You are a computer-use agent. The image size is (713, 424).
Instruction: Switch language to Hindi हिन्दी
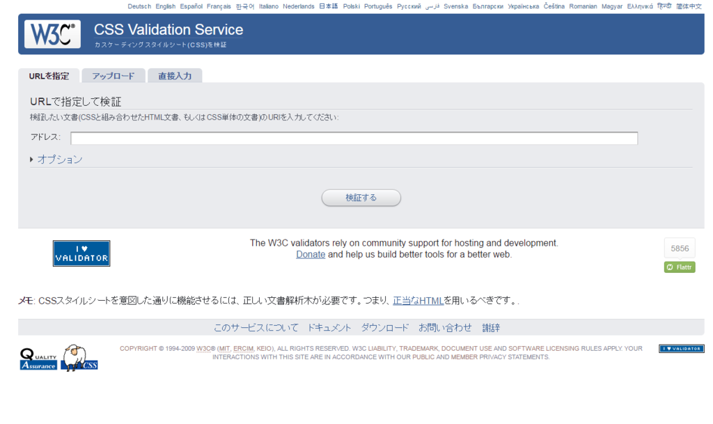664,6
